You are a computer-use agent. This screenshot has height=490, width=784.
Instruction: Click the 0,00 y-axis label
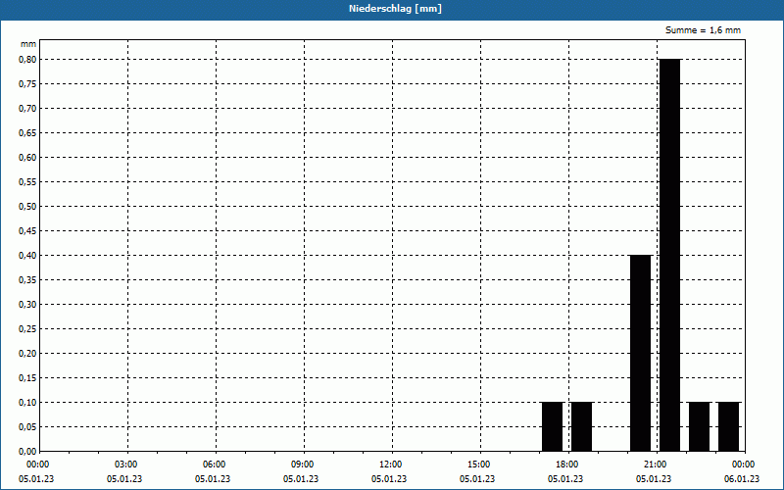coord(27,452)
